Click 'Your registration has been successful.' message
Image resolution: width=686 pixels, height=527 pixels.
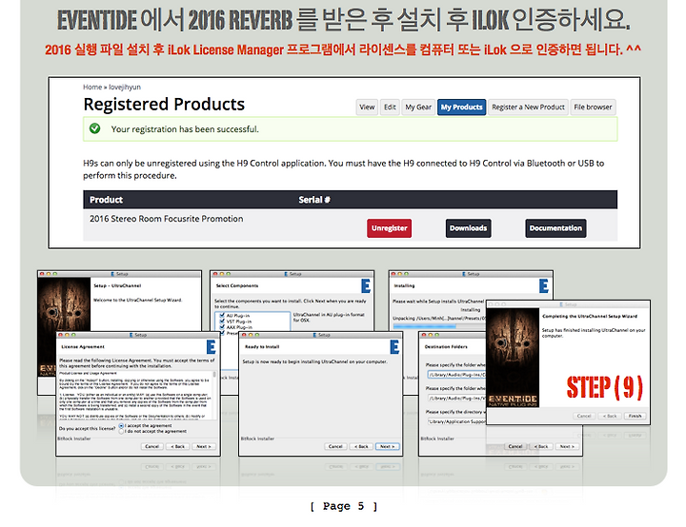click(185, 129)
